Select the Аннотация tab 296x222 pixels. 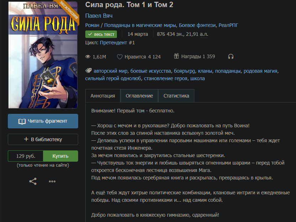(103, 96)
